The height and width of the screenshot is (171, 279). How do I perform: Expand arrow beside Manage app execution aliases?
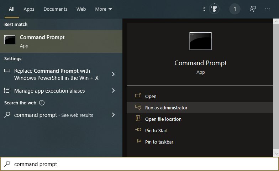[x=113, y=90]
